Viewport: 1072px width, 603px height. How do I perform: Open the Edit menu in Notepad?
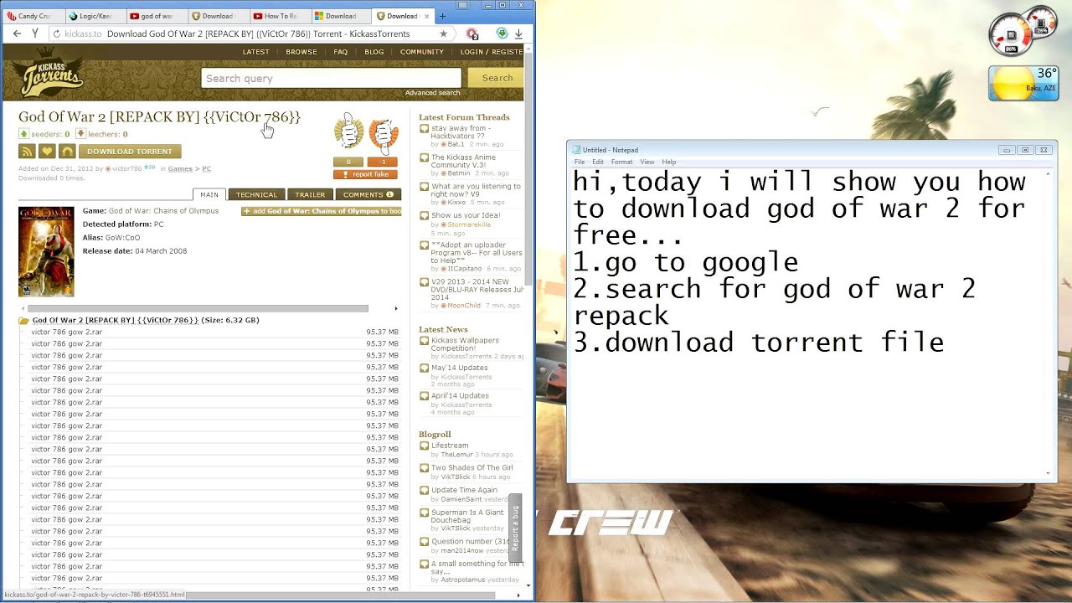(x=598, y=162)
